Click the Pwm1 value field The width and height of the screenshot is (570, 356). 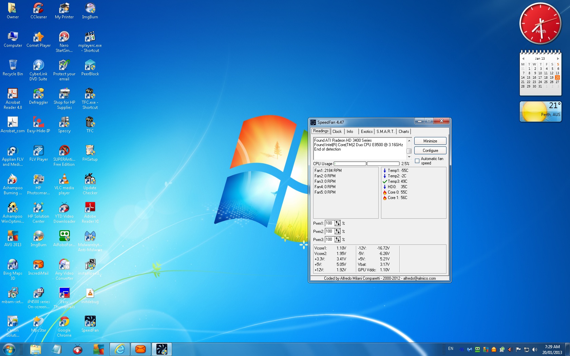329,223
